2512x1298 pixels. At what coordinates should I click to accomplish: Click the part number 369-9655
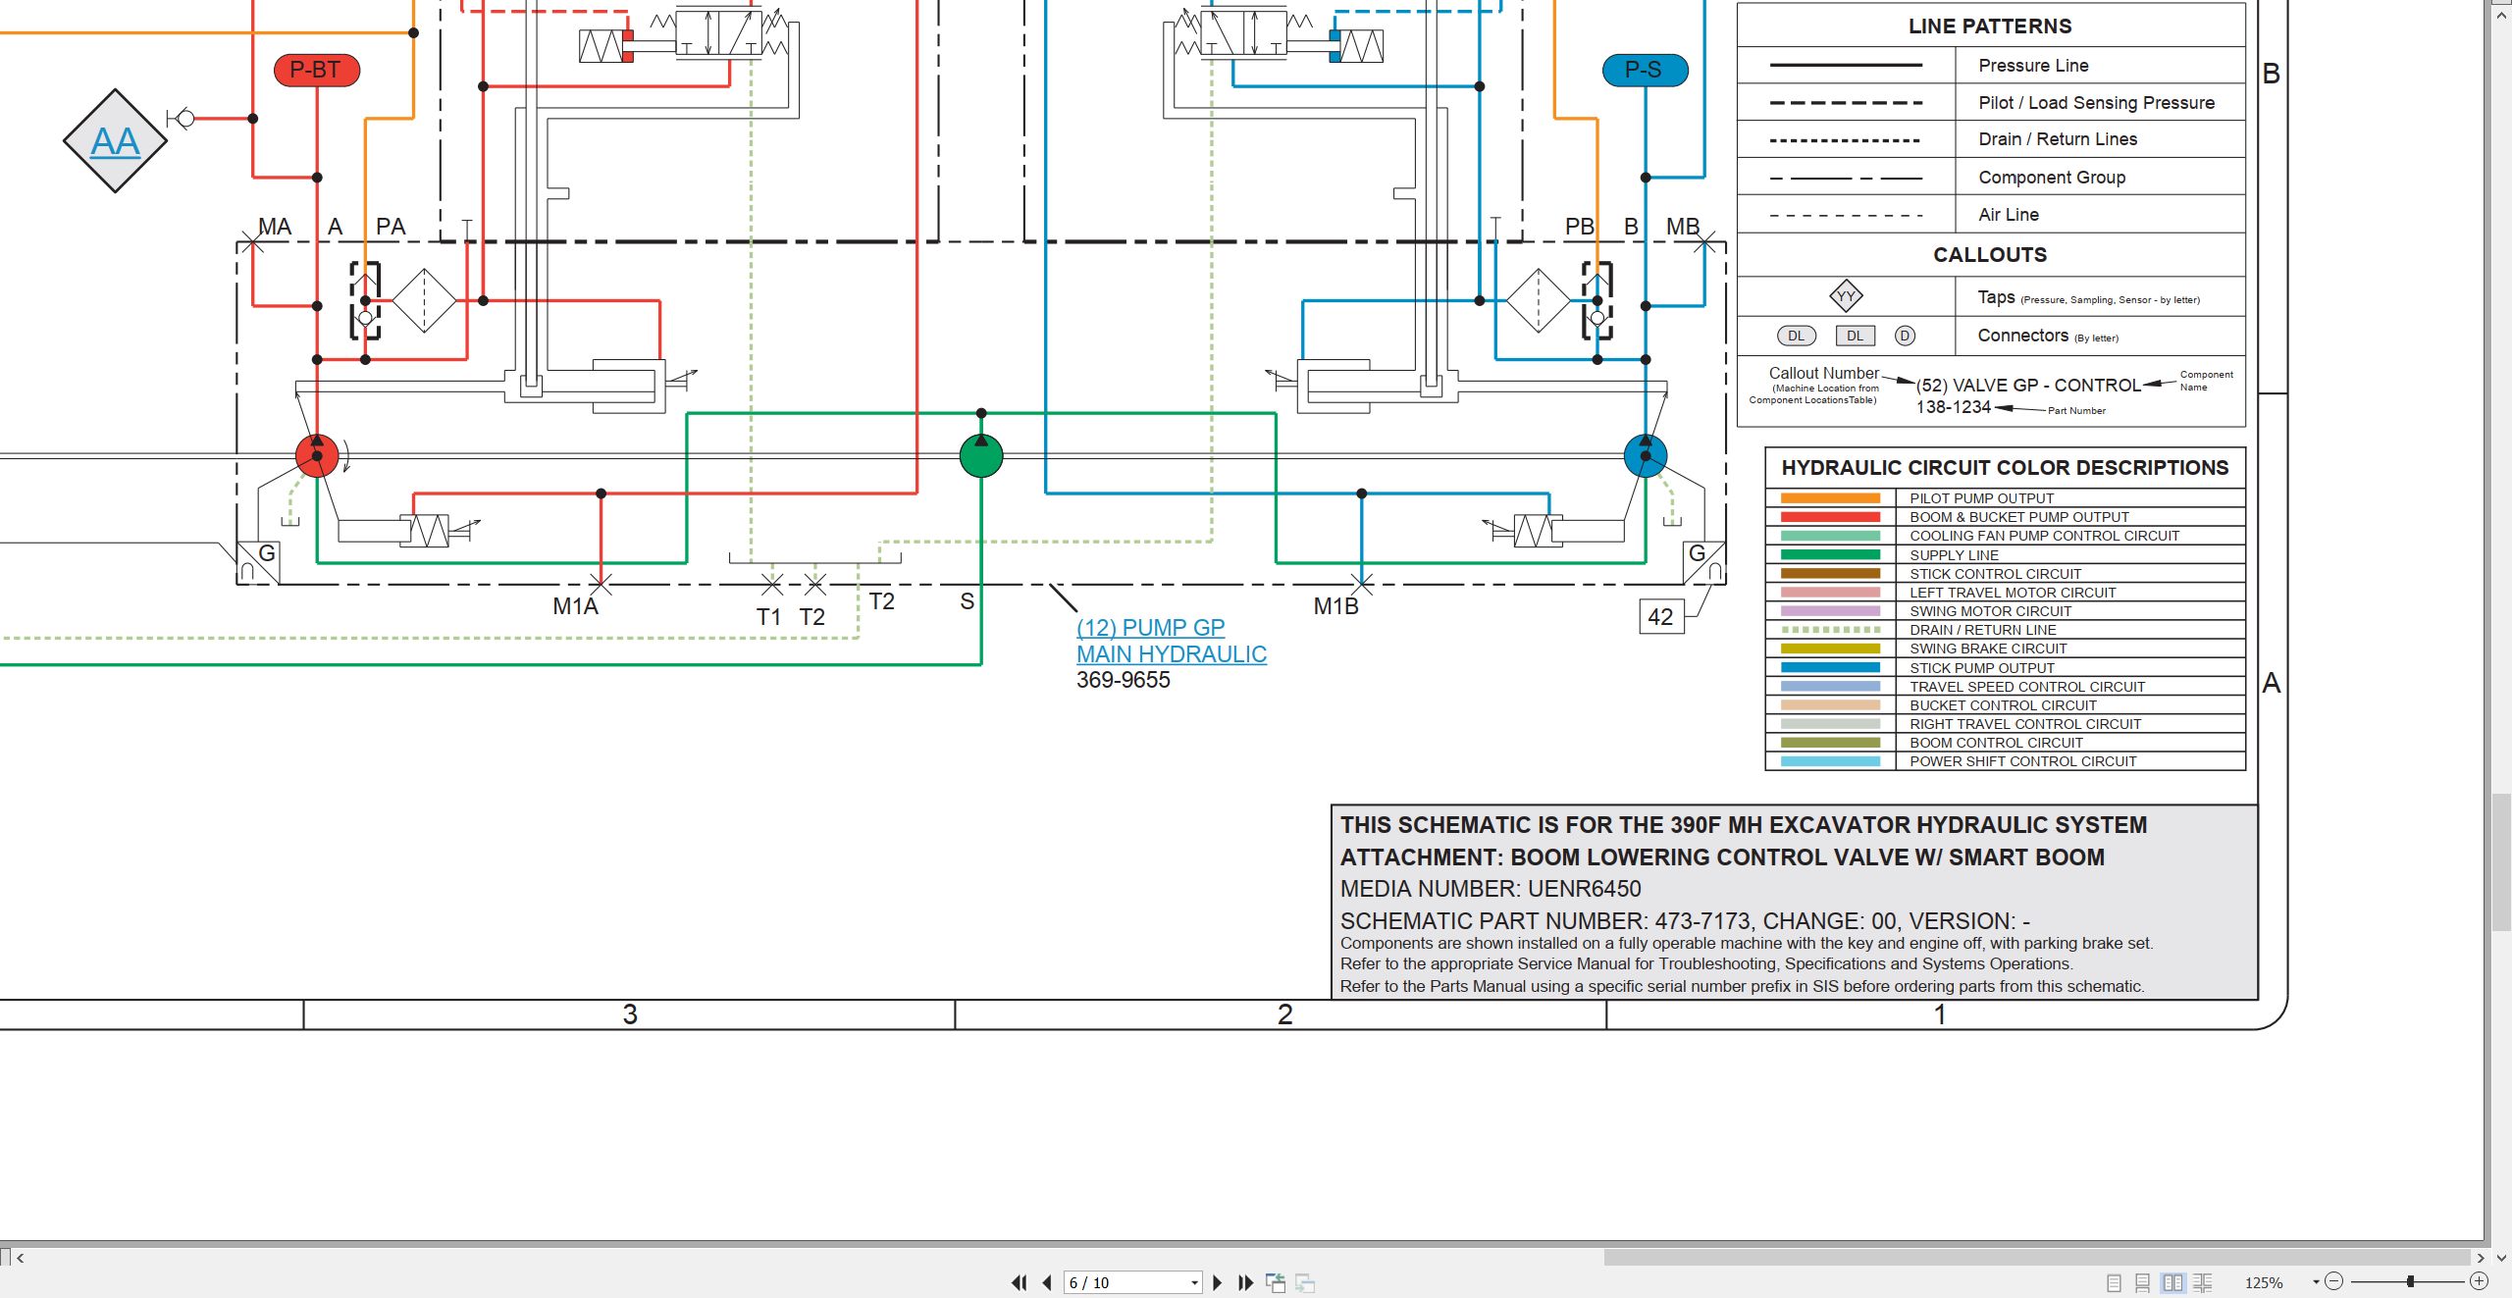click(x=1123, y=680)
